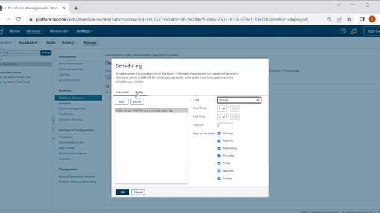Cancel the Scheduling dialog
This screenshot has height=213, width=380.
tap(138, 192)
